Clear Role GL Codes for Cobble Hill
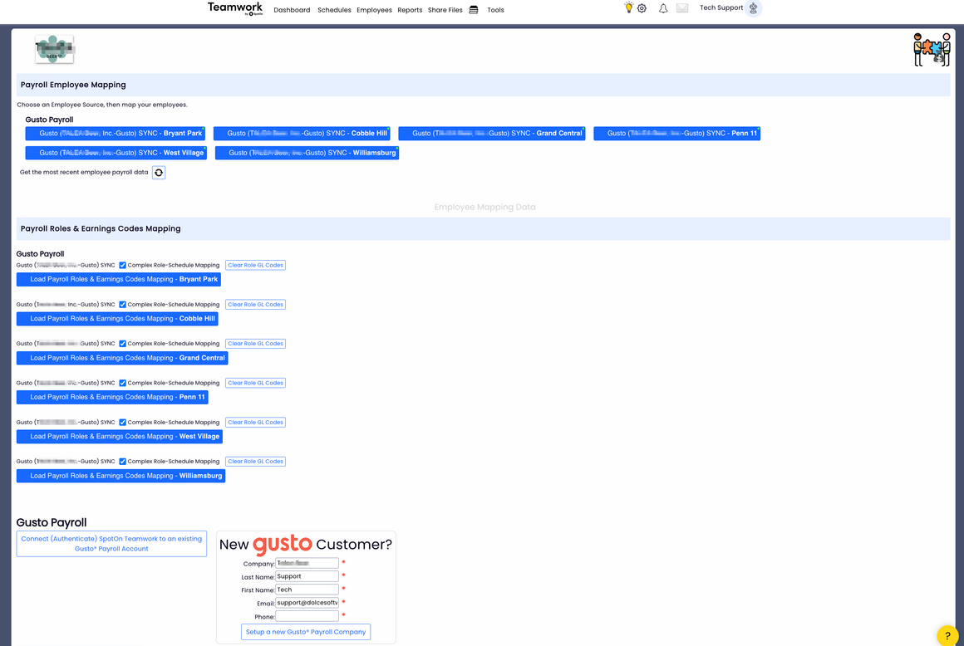 pos(255,305)
